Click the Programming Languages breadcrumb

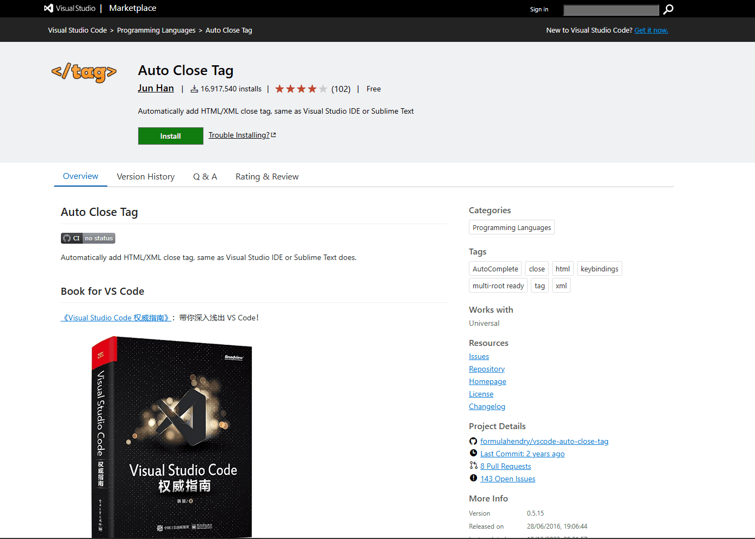tap(156, 30)
